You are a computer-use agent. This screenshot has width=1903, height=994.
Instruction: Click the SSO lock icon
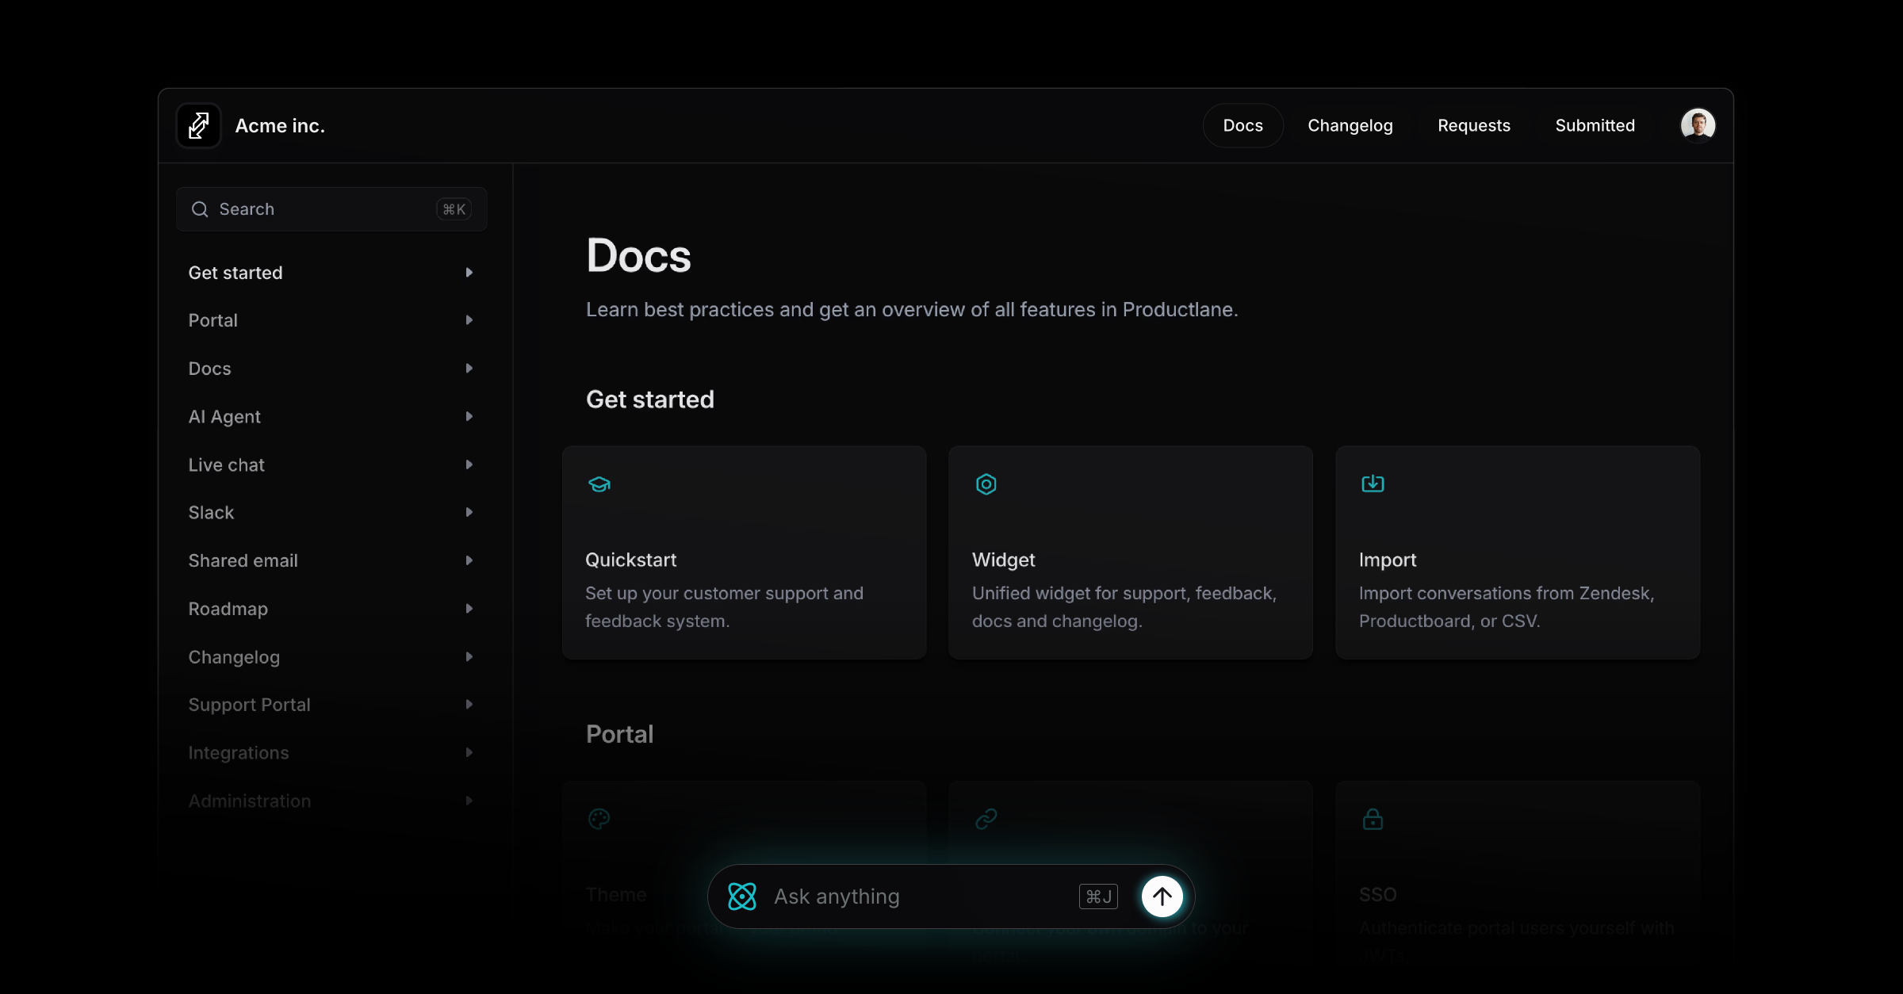pos(1373,819)
